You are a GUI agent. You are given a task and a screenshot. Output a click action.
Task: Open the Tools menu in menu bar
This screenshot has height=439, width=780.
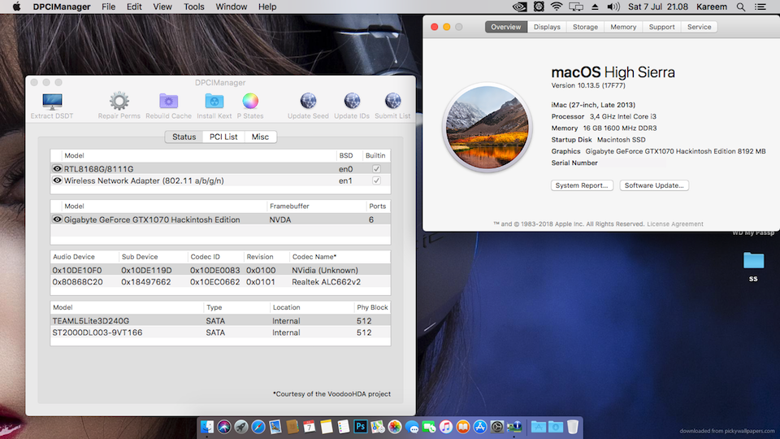pyautogui.click(x=194, y=7)
